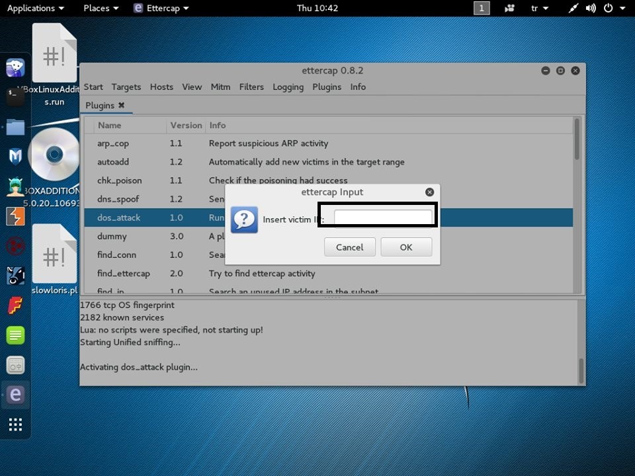Launch Faraday F icon from dock
The width and height of the screenshot is (635, 476).
(x=15, y=305)
